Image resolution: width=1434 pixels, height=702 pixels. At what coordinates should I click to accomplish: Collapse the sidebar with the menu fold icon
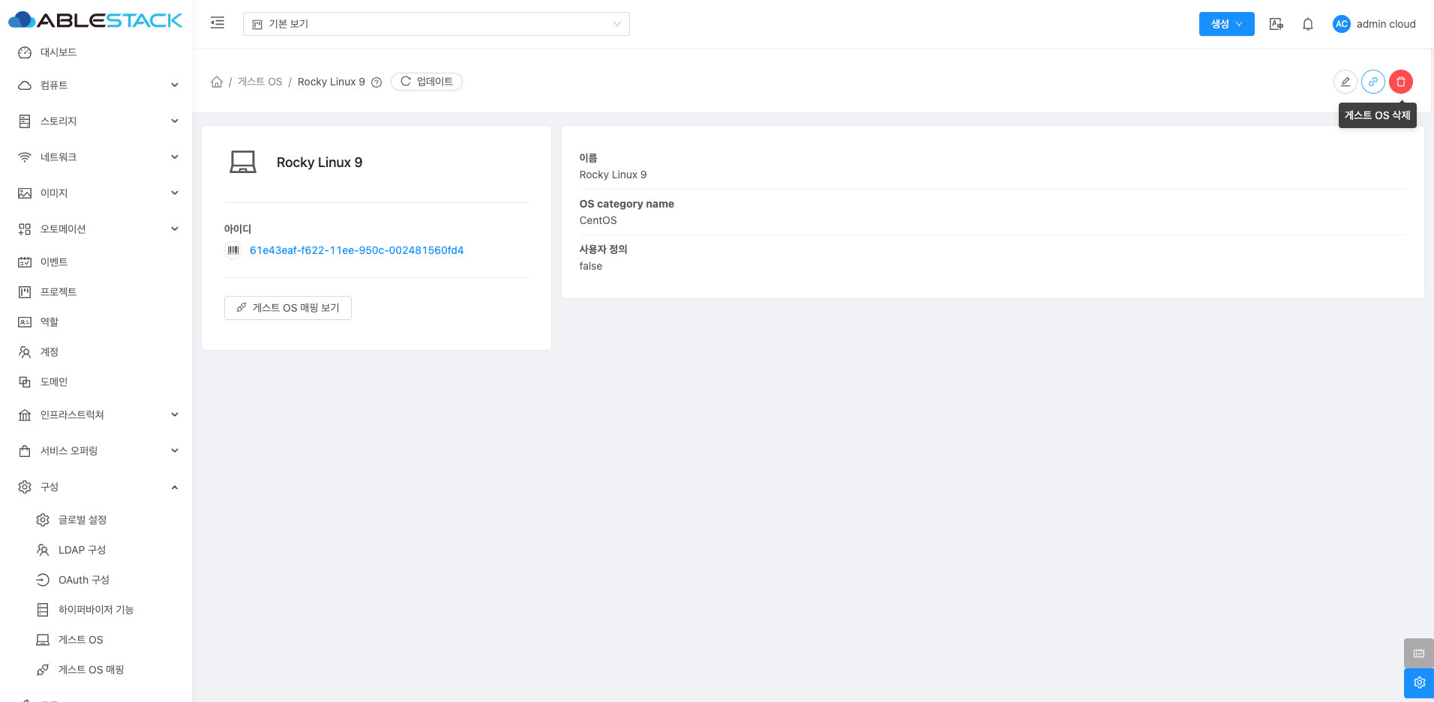(217, 23)
